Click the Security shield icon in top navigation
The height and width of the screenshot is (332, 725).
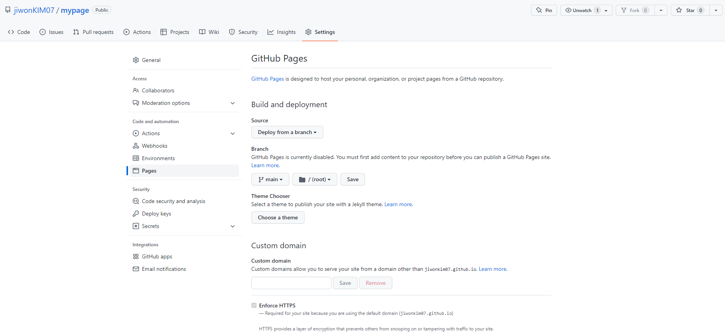tap(232, 32)
